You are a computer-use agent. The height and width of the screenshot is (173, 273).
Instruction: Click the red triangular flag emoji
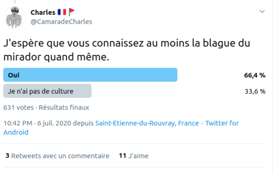(71, 12)
